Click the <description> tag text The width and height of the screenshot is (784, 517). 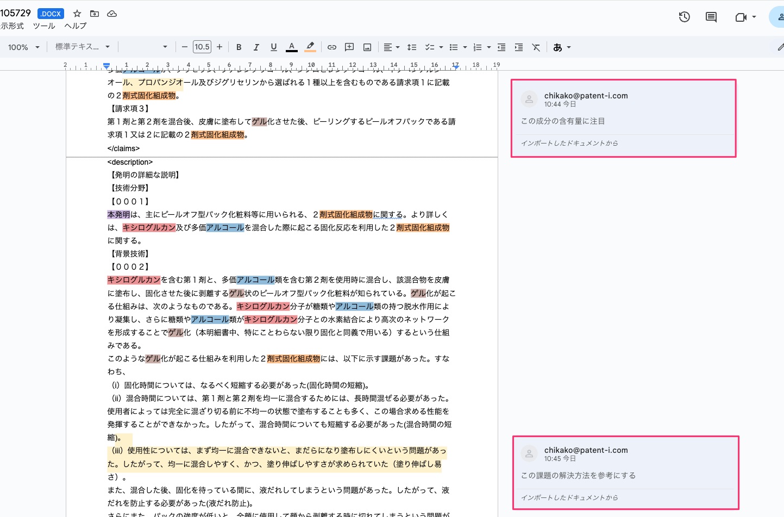tap(130, 162)
